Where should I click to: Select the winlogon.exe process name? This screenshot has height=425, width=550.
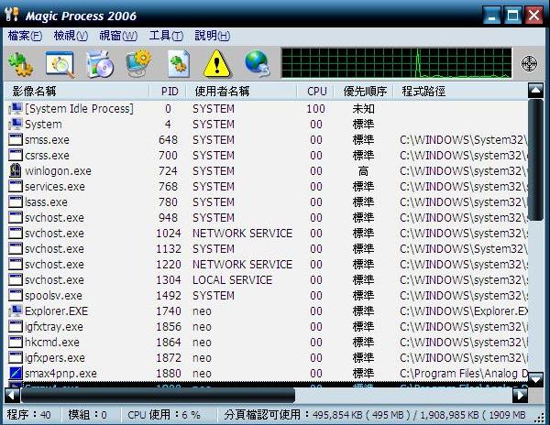[x=58, y=171]
